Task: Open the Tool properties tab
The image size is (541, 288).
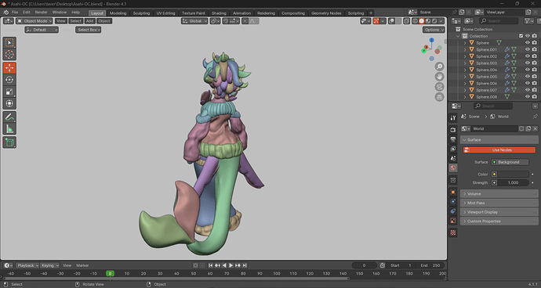Action: tap(453, 118)
